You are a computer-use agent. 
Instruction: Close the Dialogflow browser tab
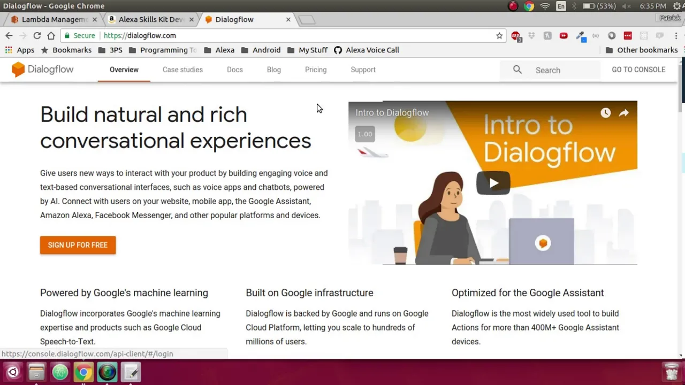[x=288, y=19]
